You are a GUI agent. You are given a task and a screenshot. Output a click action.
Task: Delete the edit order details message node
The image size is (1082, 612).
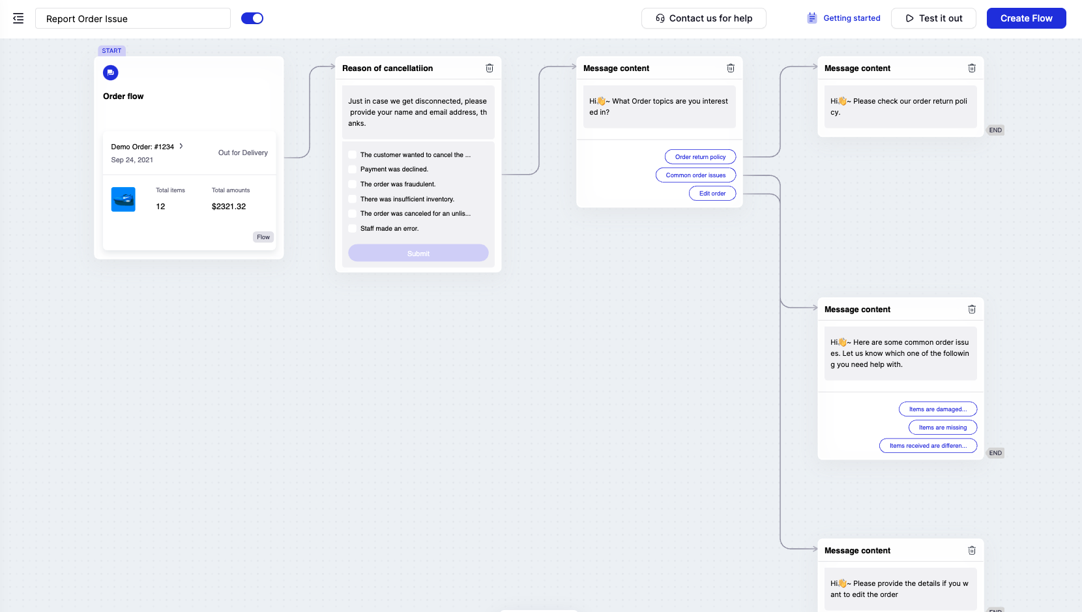972,550
